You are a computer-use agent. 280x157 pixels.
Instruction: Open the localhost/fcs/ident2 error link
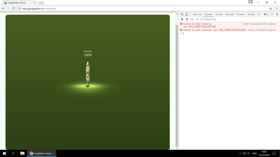tap(260, 24)
